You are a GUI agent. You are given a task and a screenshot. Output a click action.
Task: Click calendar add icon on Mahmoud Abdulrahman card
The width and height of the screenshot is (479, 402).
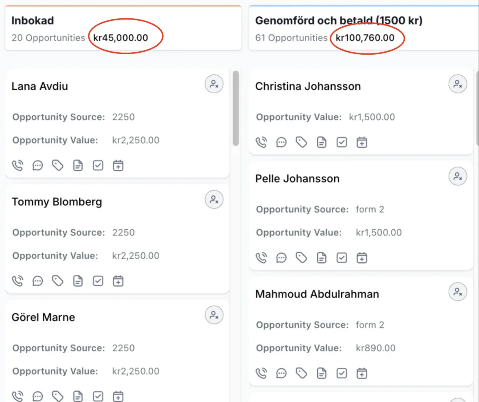[362, 374]
